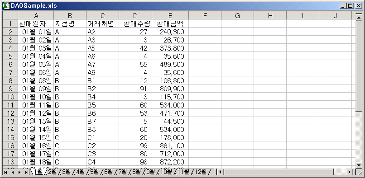Switch to the 6월 sheet tab
Image resolution: width=365 pixels, height=178 pixels.
108,172
